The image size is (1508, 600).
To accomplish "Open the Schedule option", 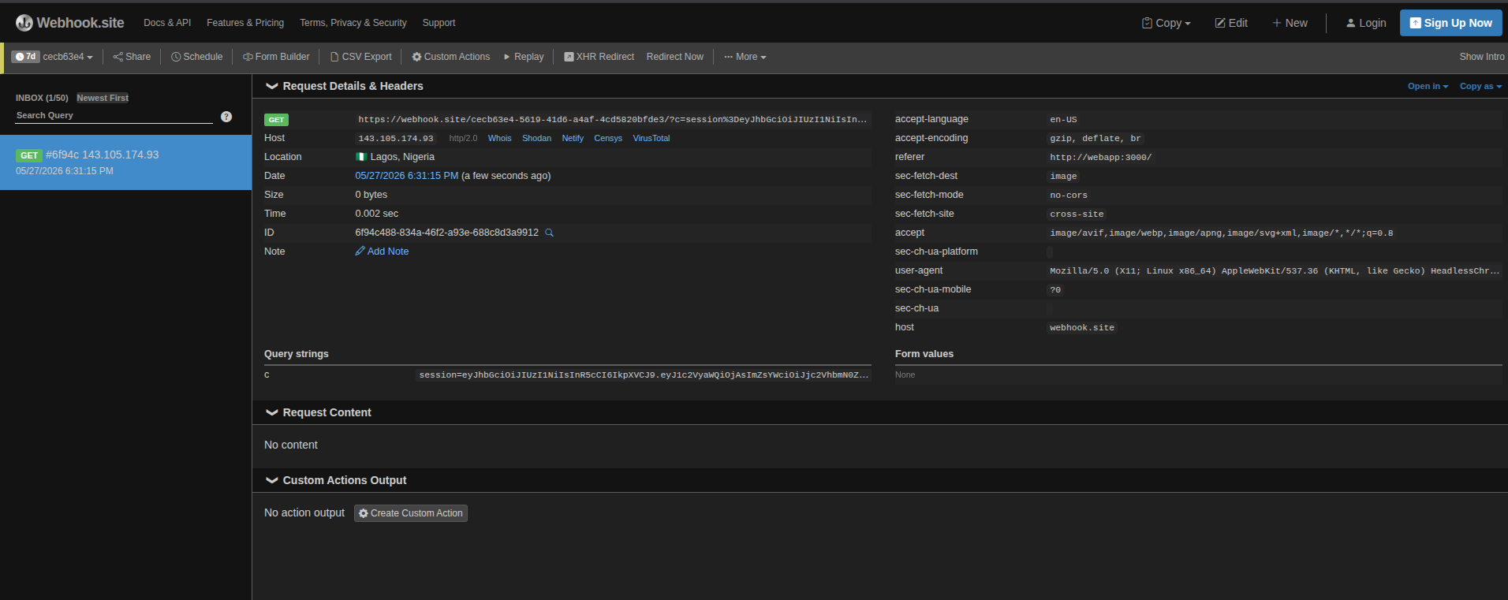I will [x=197, y=57].
